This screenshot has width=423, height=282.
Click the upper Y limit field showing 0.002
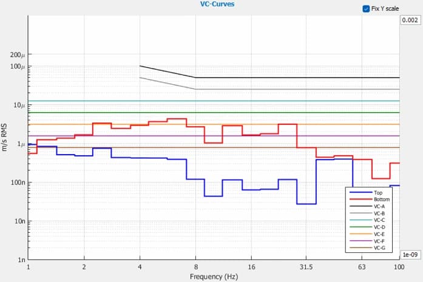(410, 20)
